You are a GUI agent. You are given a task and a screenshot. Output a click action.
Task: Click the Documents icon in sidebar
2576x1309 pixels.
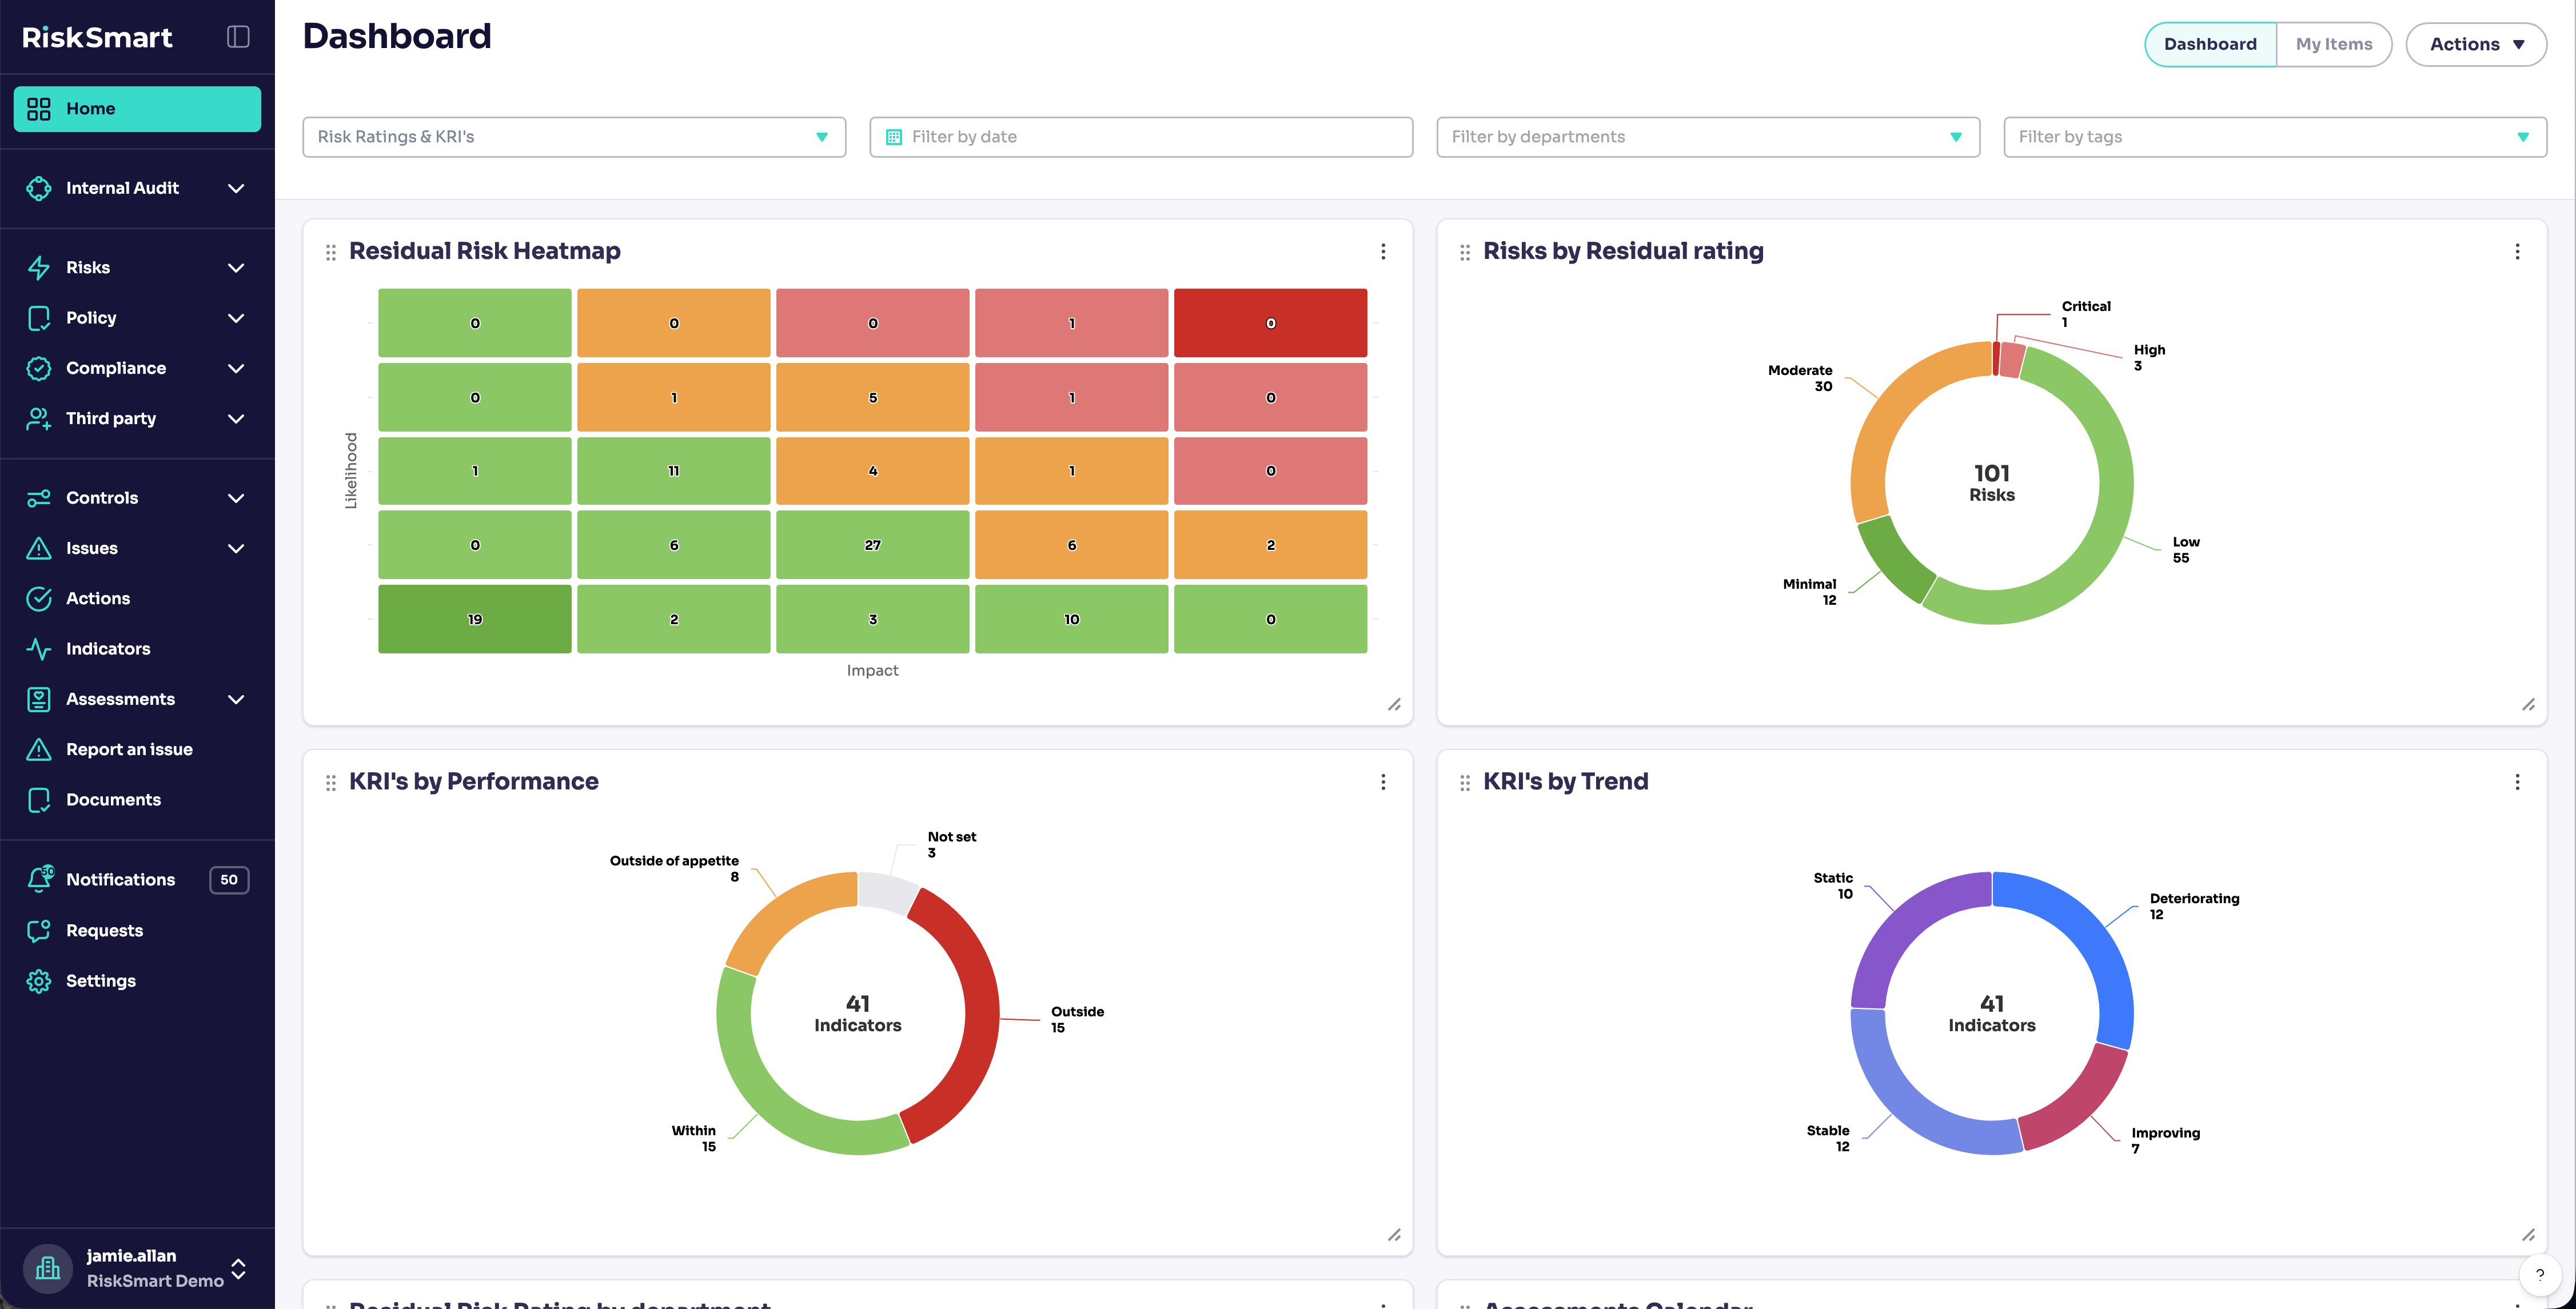(39, 800)
